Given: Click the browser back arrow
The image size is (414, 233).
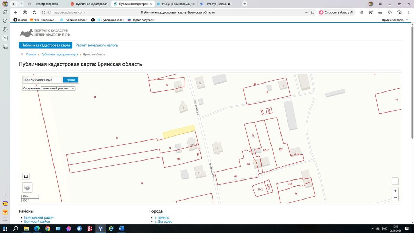Looking at the screenshot, I should (16, 12).
